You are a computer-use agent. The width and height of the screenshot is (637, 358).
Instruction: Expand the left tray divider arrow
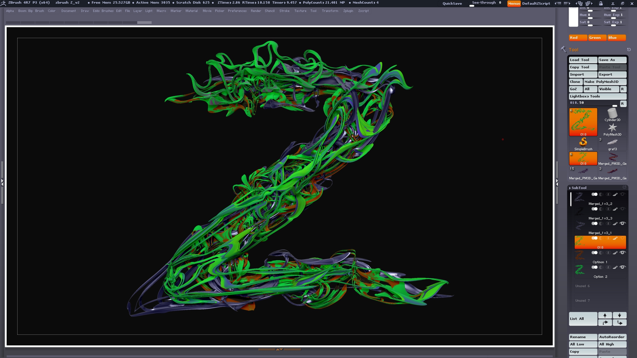2,182
